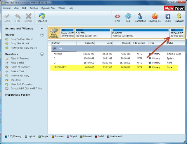Open the Help menu
Viewport: 187px width, 144px height.
[x=71, y=8]
